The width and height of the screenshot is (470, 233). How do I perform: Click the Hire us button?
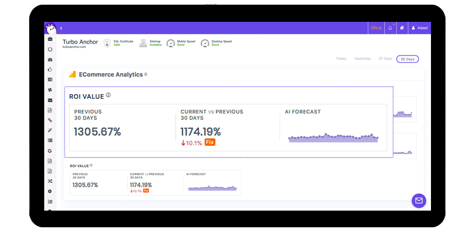coord(376,28)
